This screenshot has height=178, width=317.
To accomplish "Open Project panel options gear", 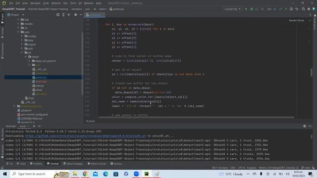I will [x=75, y=15].
